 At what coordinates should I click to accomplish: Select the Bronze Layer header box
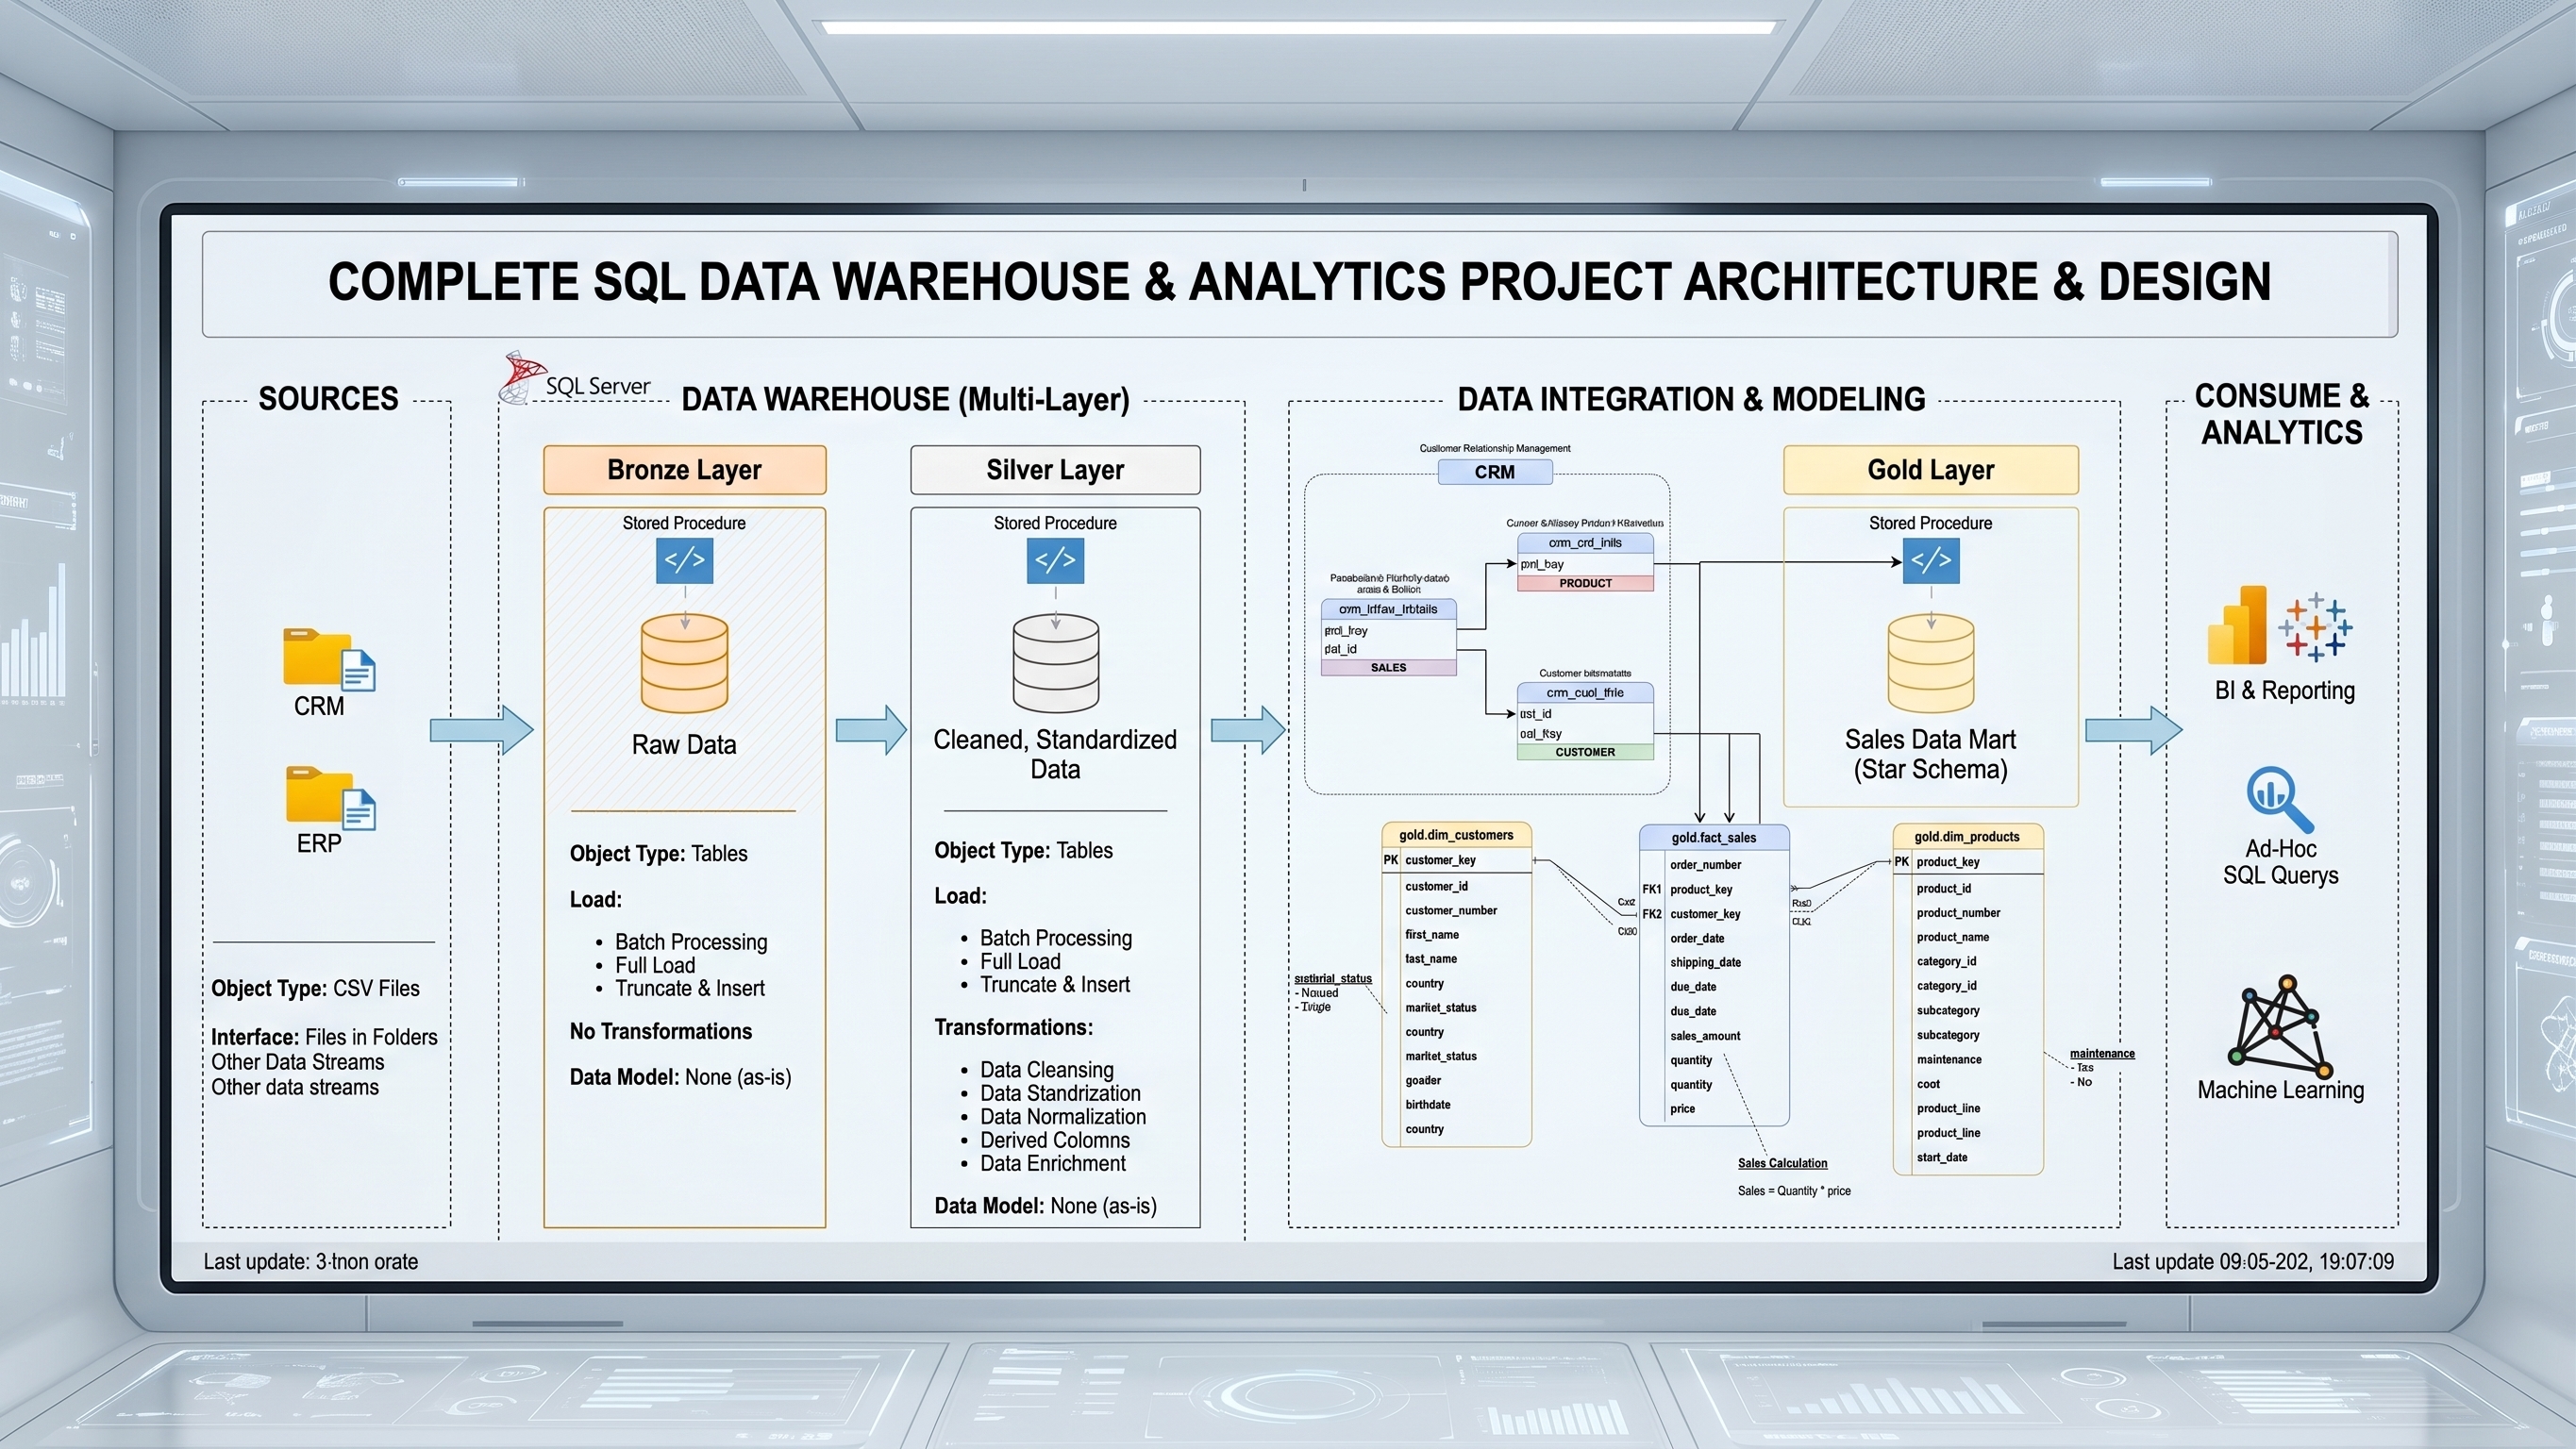(685, 470)
